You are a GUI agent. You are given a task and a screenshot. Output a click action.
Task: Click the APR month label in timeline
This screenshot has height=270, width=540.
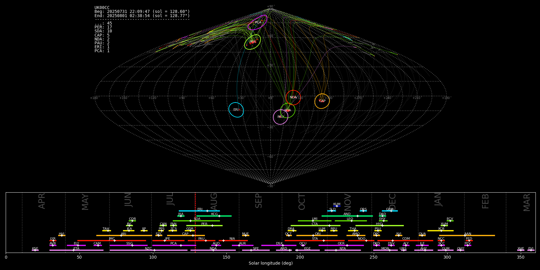click(42, 201)
